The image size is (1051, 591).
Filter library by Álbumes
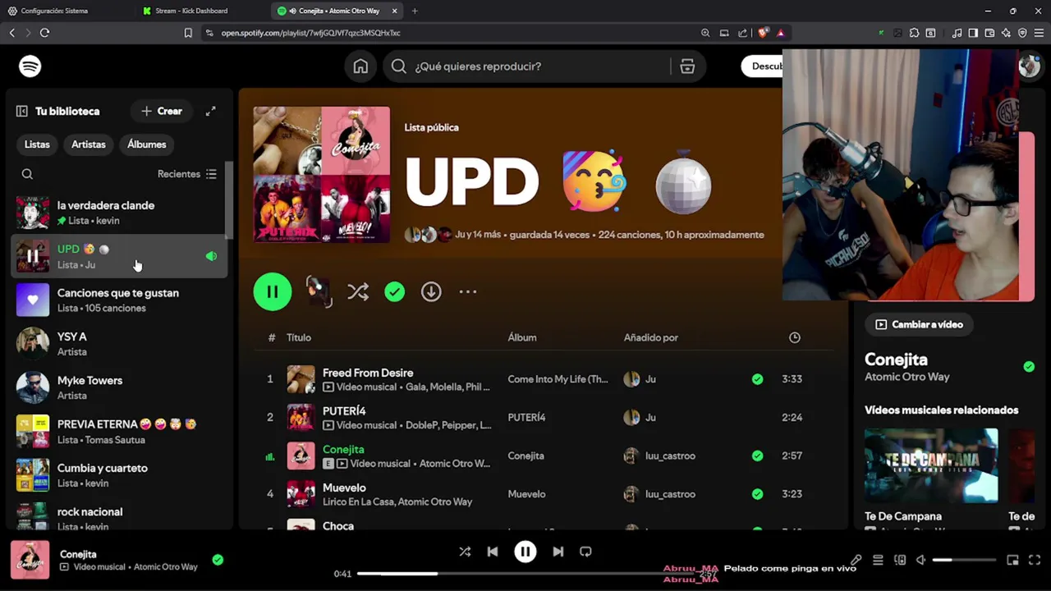pyautogui.click(x=147, y=144)
